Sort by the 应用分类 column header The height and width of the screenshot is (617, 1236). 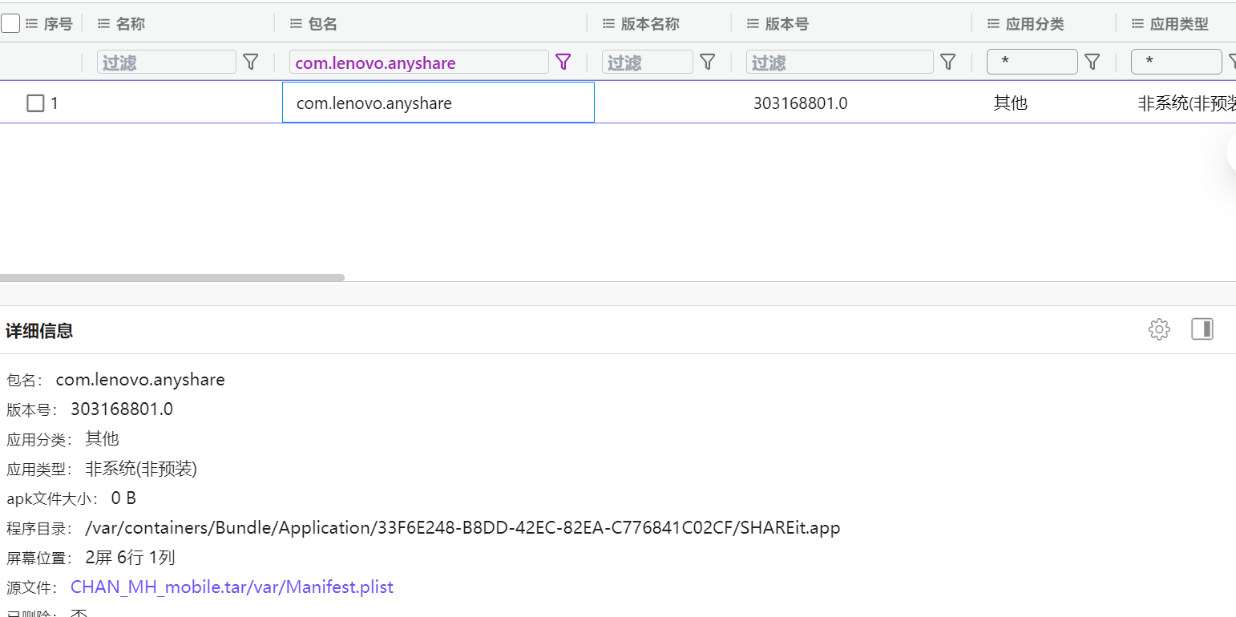pyautogui.click(x=1035, y=24)
